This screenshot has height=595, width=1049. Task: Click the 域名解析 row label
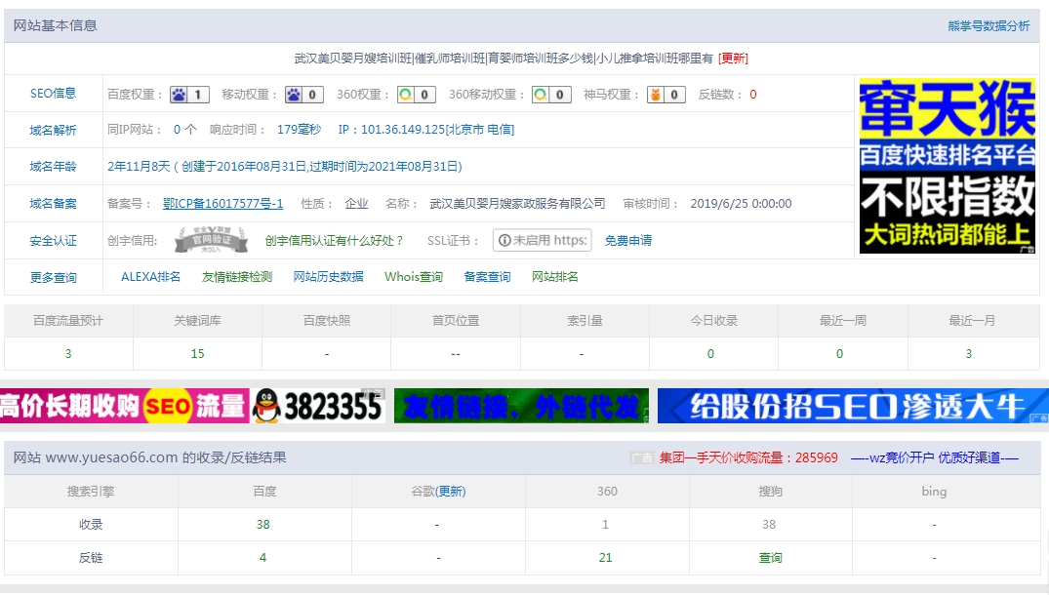pyautogui.click(x=53, y=131)
